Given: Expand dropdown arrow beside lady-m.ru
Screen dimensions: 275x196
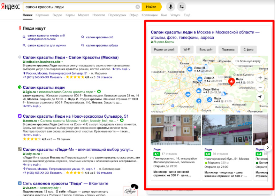Looking at the screenshot, I should click(x=41, y=154).
